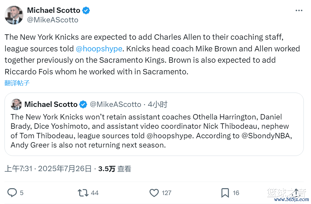
Task: Click the reply comment icon
Action: [12, 193]
